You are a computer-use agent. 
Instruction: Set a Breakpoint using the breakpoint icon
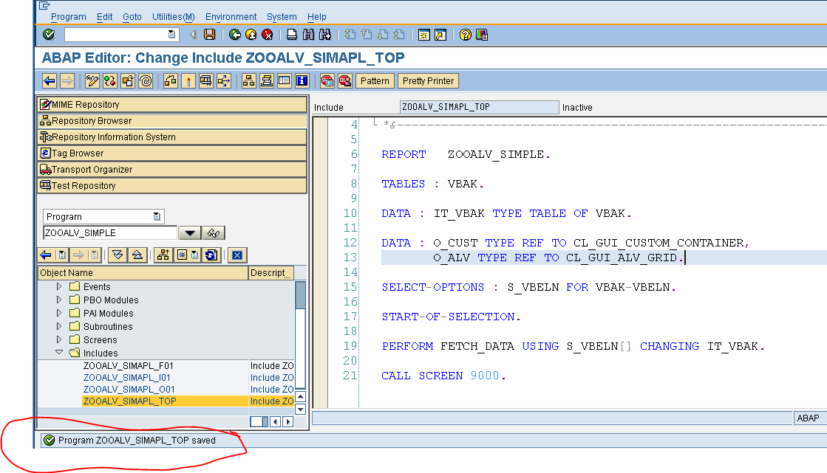pyautogui.click(x=187, y=80)
